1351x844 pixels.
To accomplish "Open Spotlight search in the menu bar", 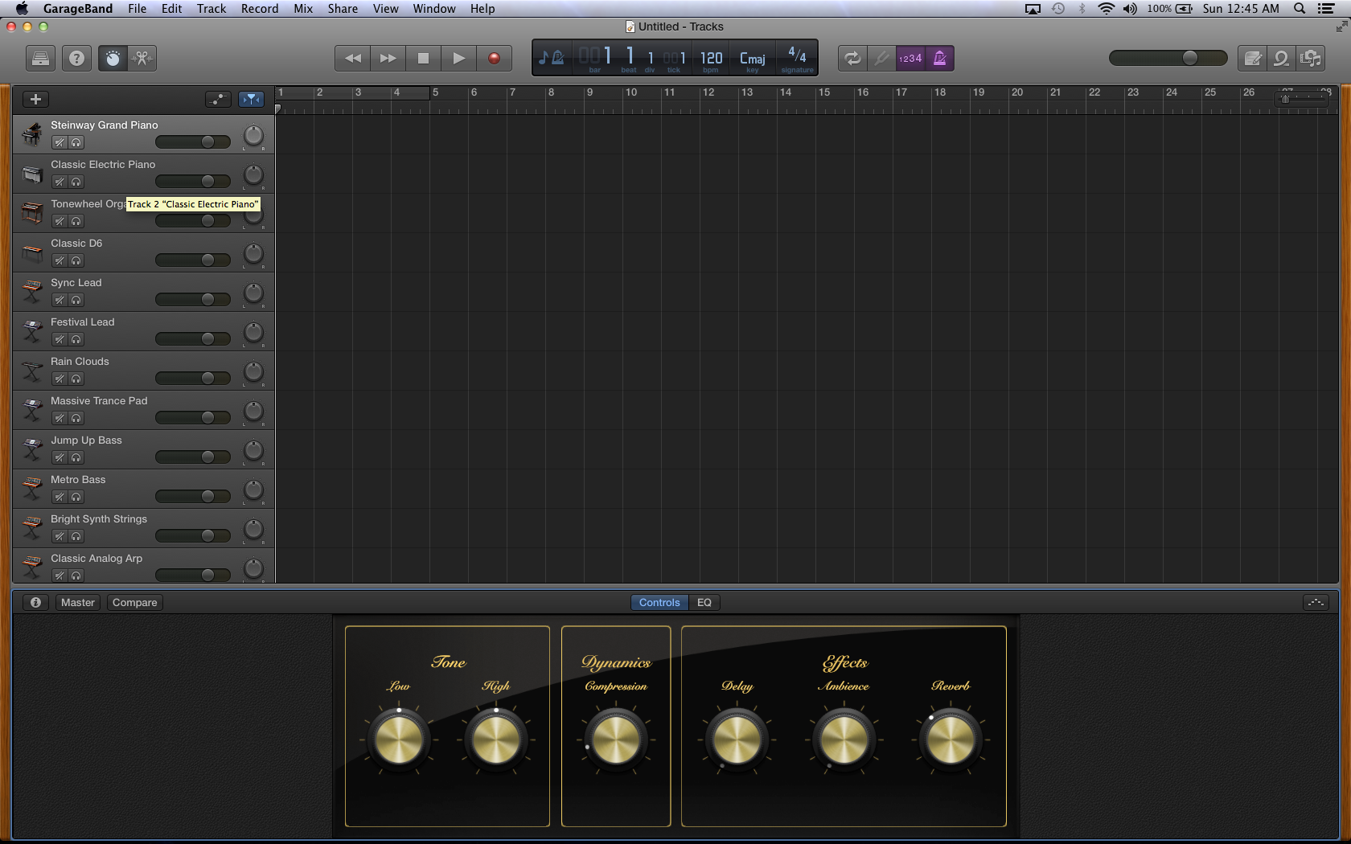I will coord(1300,8).
